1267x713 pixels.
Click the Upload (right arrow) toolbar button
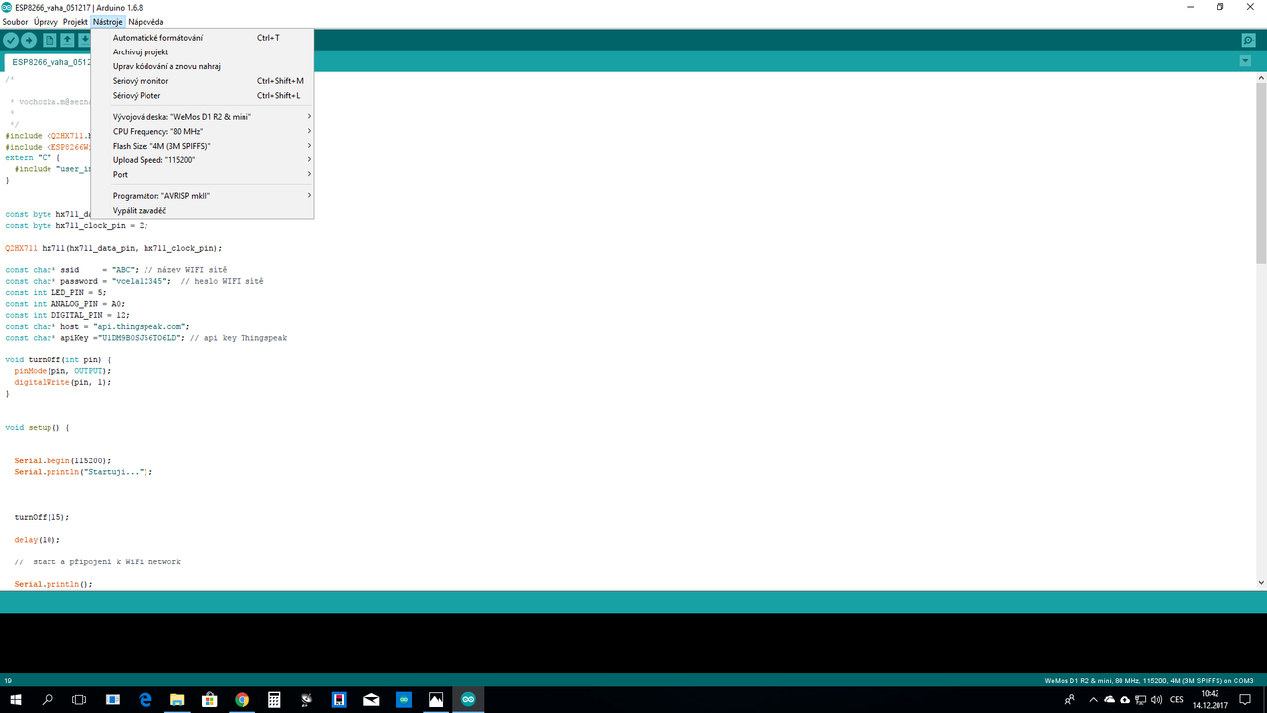tap(29, 40)
